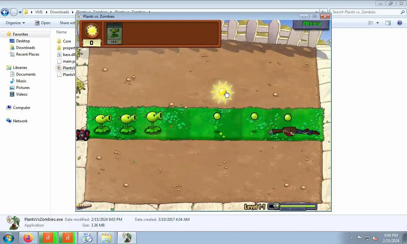The width and height of the screenshot is (407, 244).
Task: Open the game Menu button
Action: 311,24
